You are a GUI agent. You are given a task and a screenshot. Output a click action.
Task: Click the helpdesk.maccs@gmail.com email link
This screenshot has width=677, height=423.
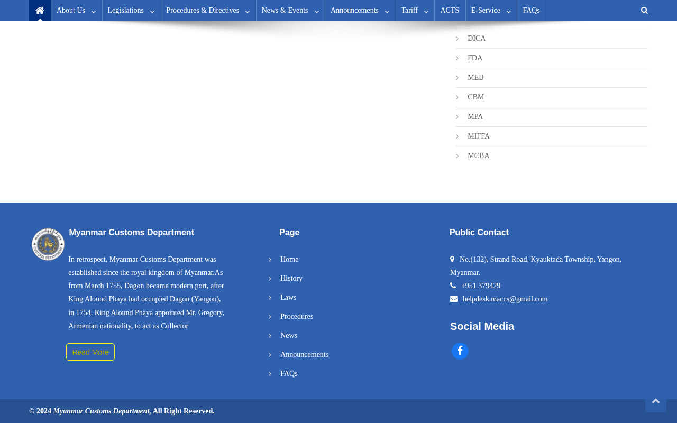point(505,299)
